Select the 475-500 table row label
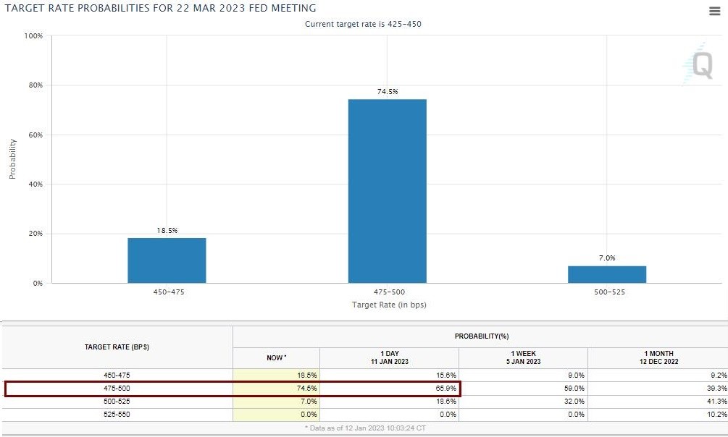Image resolution: width=728 pixels, height=437 pixels. click(117, 389)
